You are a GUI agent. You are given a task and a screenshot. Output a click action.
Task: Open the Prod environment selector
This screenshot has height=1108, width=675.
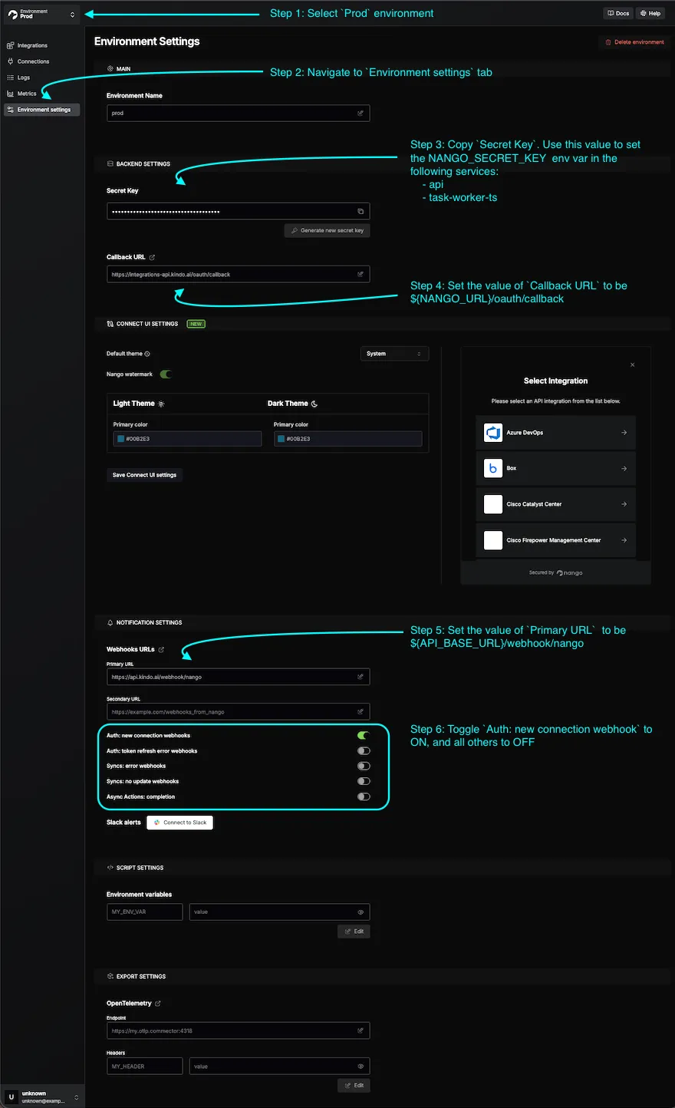click(x=41, y=15)
